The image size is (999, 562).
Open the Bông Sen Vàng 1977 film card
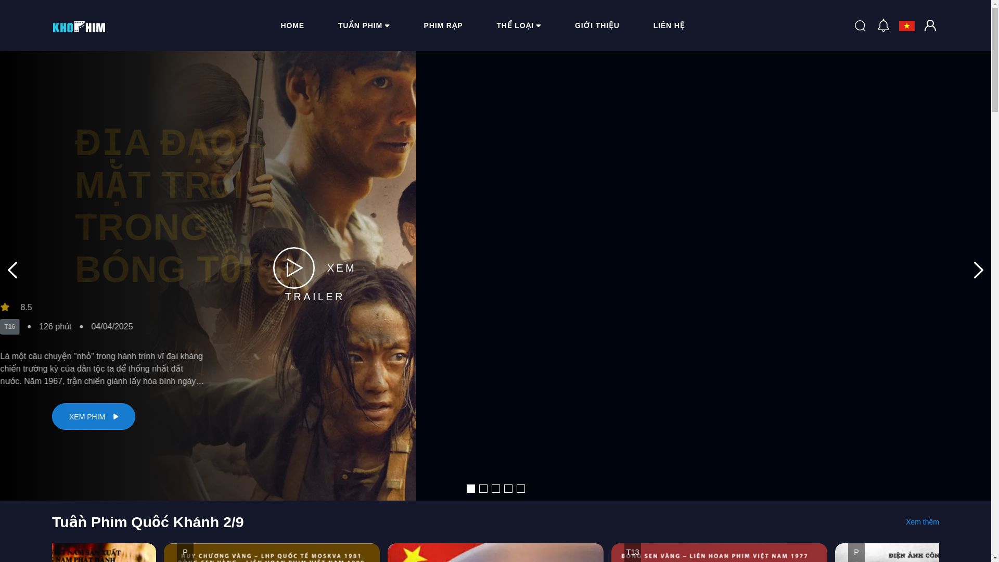[719, 553]
